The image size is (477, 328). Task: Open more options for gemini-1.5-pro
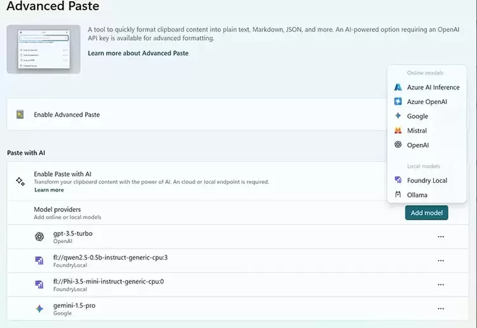click(441, 309)
